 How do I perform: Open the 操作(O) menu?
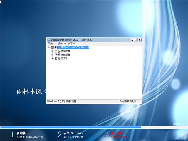coord(62,43)
